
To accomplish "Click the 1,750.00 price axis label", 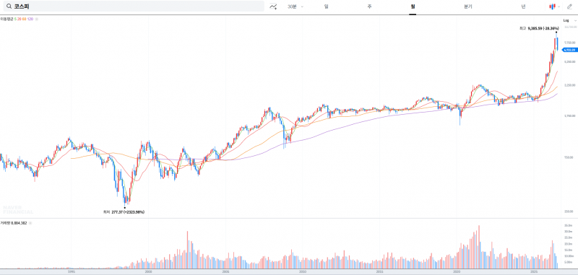I will tap(569, 116).
